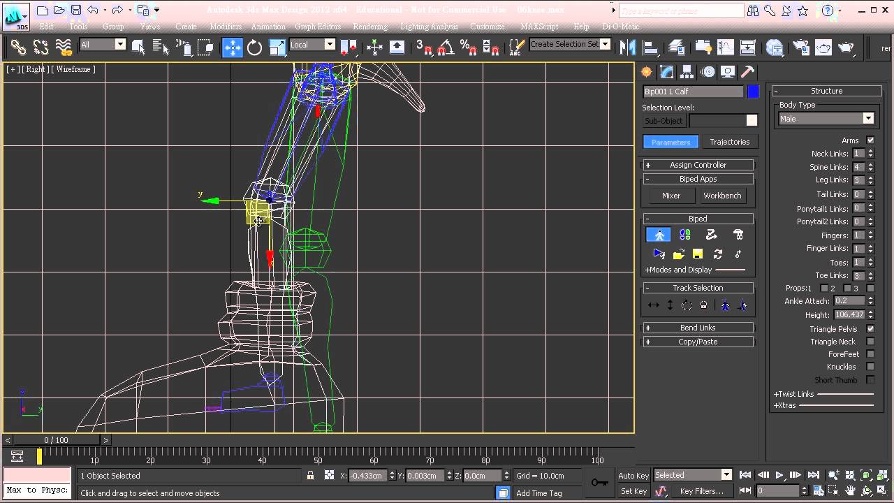Expand Twist Links section
The height and width of the screenshot is (503, 894).
pos(824,394)
